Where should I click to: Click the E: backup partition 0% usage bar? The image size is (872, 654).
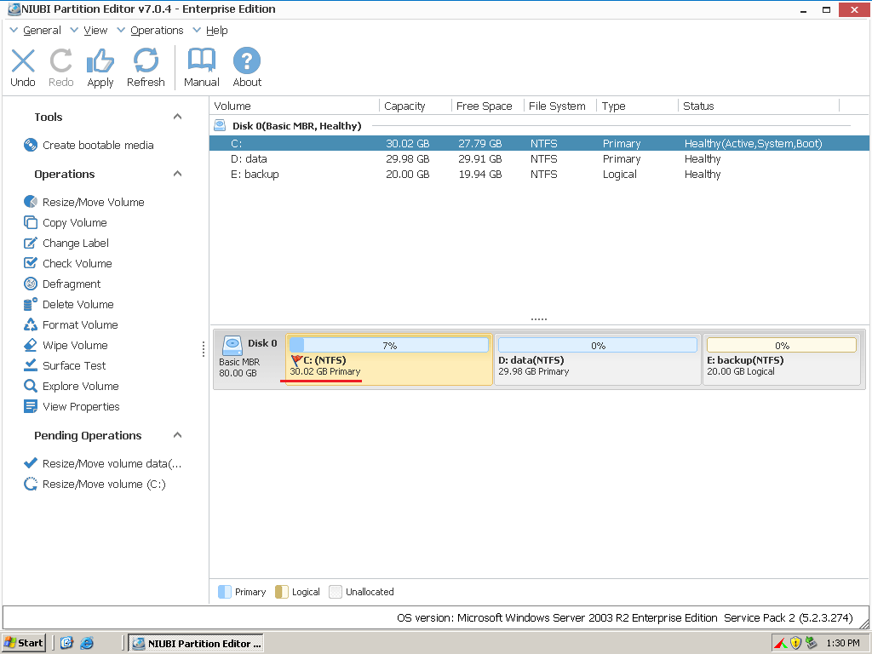(x=782, y=346)
